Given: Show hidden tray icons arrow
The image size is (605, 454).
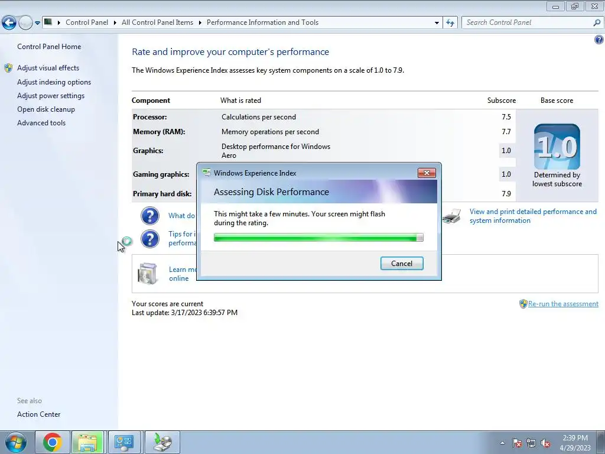Looking at the screenshot, I should click(x=502, y=443).
